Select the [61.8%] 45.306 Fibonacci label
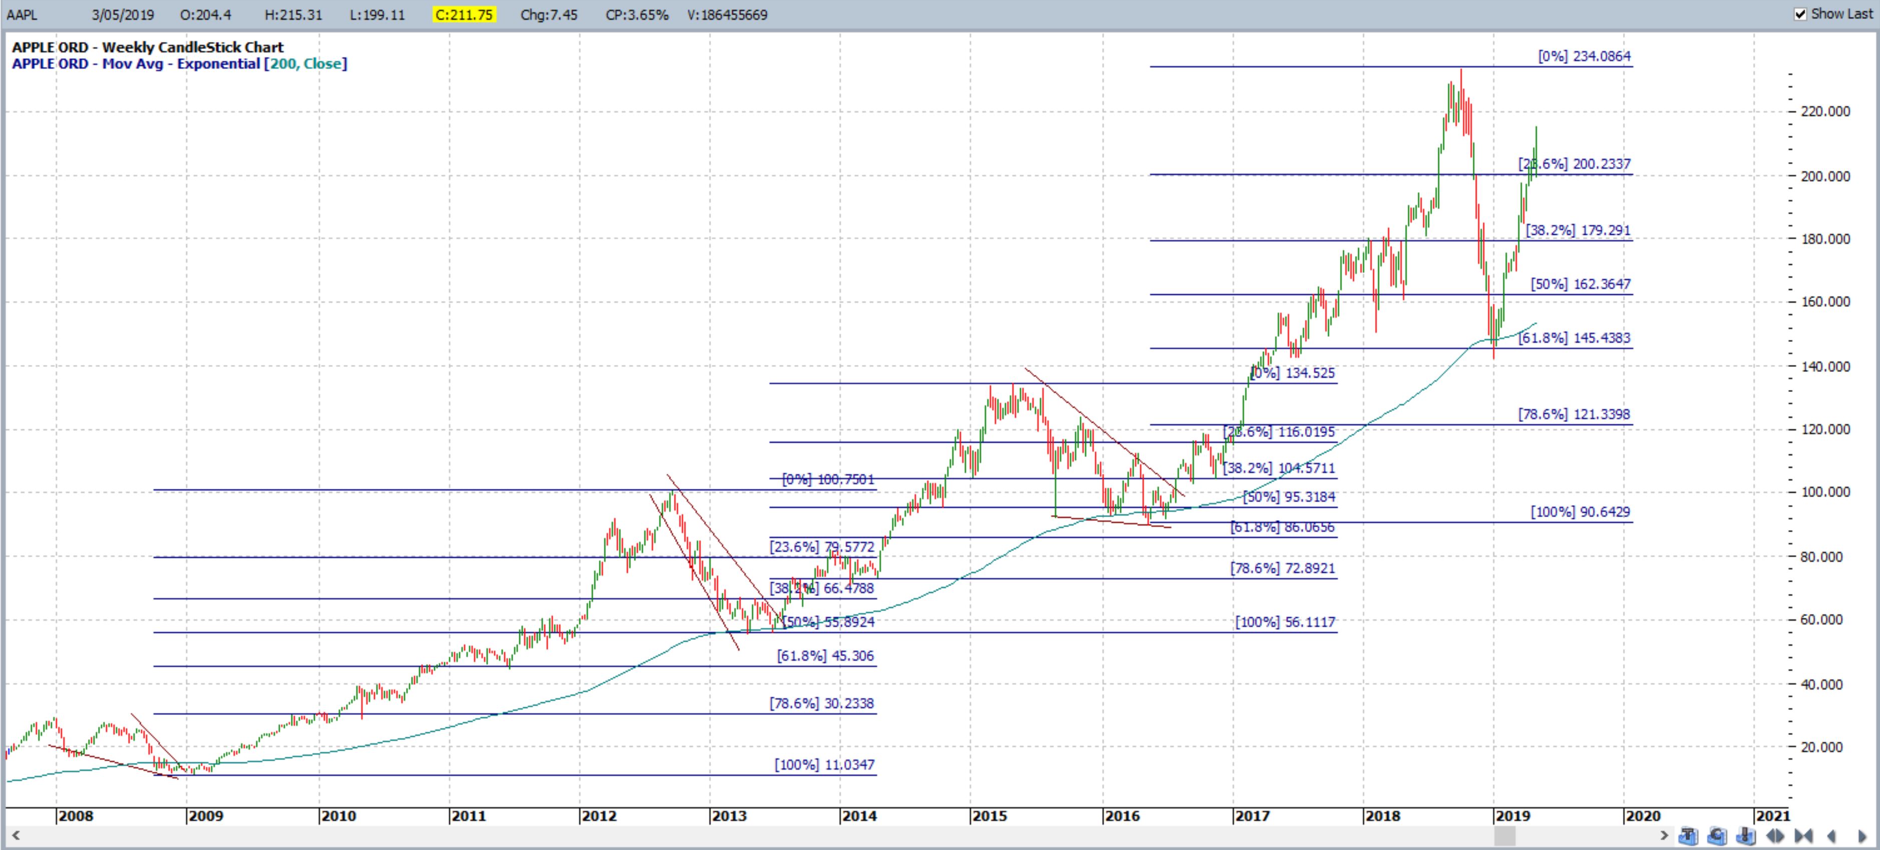This screenshot has height=850, width=1880. click(x=825, y=656)
